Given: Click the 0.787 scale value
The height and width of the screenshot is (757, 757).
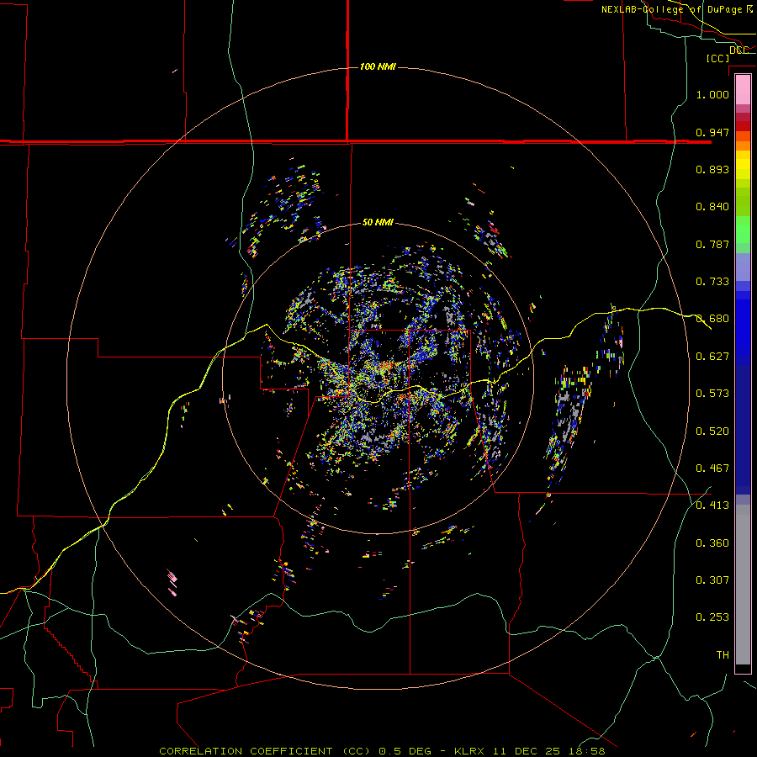Looking at the screenshot, I should tap(712, 244).
